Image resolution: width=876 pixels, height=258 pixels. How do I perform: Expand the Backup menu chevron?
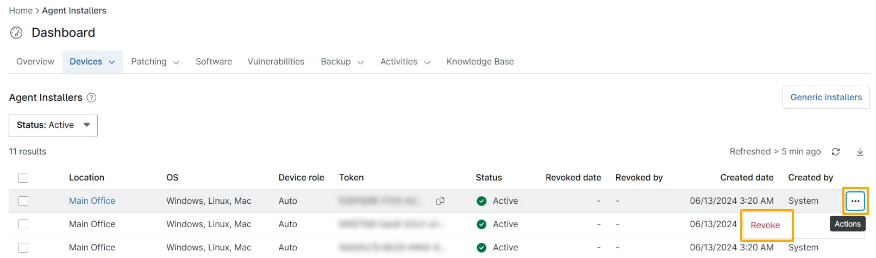pyautogui.click(x=360, y=62)
